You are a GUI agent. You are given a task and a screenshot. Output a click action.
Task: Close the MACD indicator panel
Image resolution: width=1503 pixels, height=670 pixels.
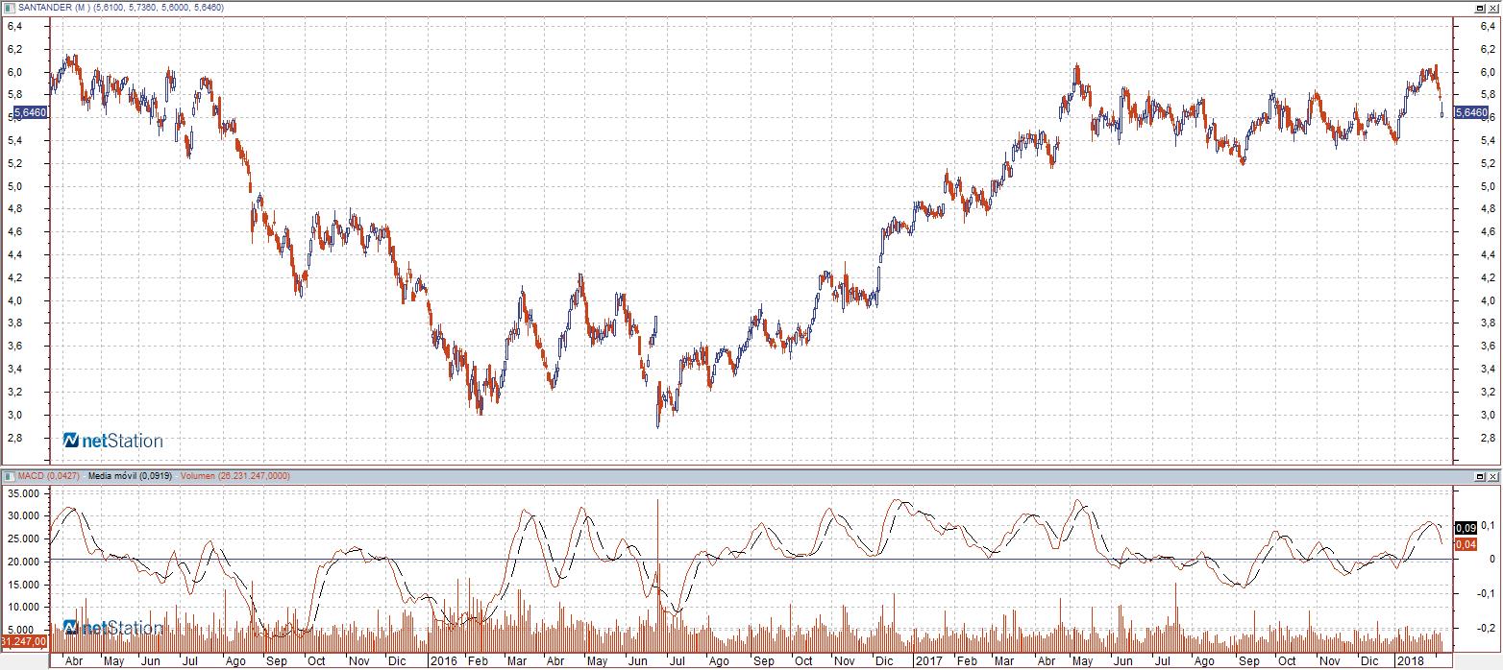pyautogui.click(x=1493, y=475)
